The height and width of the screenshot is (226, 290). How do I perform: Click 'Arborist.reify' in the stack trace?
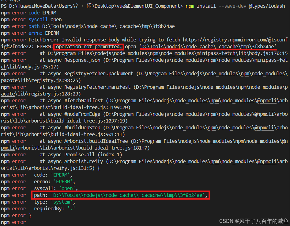84,161
